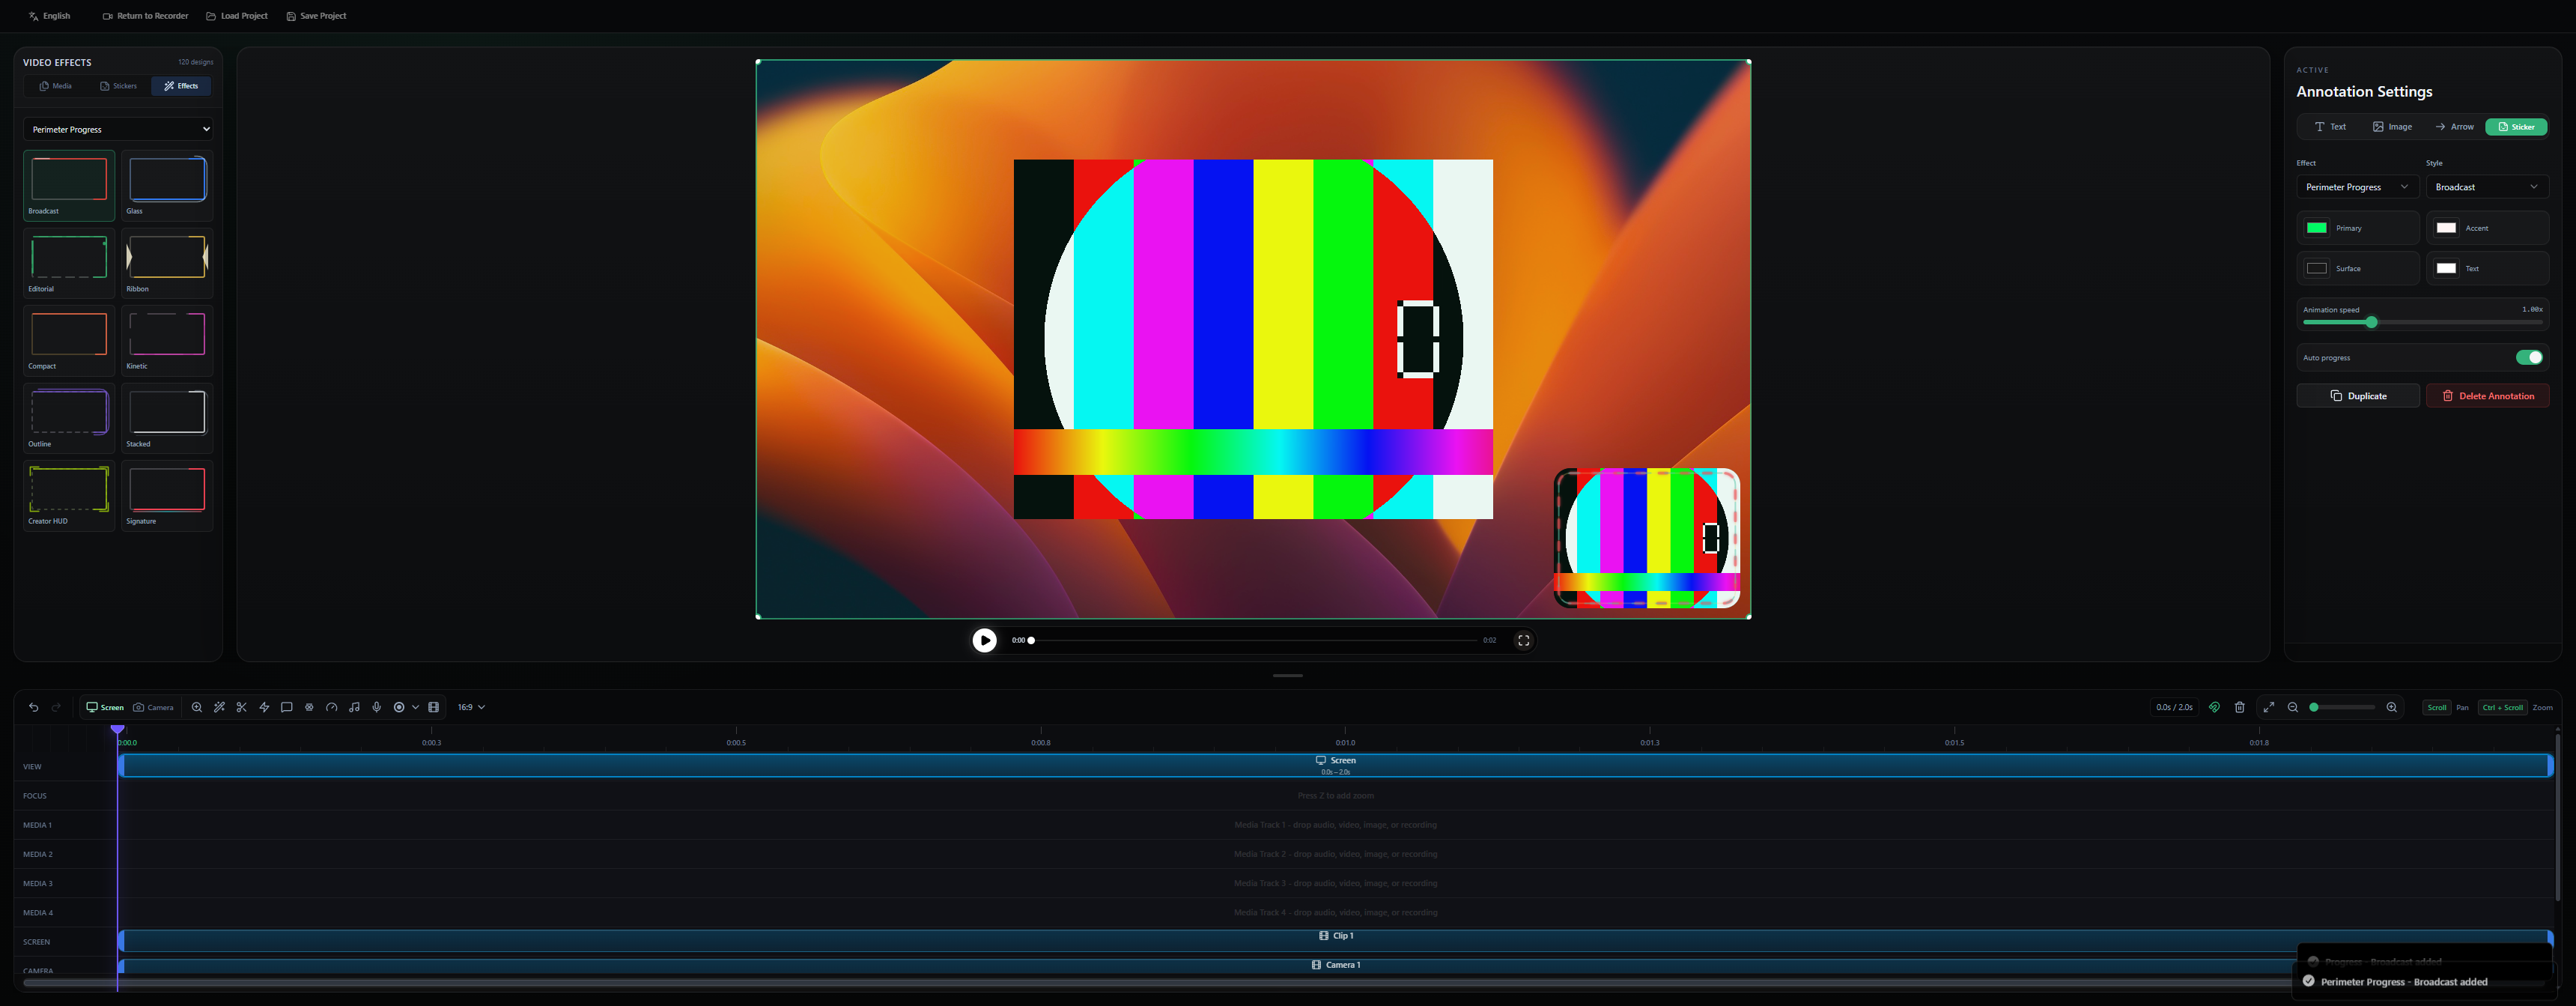Select the Sticker annotation tab
Image resolution: width=2576 pixels, height=1006 pixels.
pyautogui.click(x=2516, y=127)
